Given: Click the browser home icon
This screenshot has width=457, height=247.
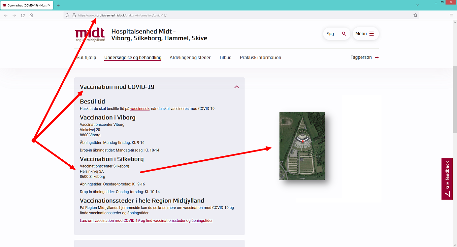Looking at the screenshot, I should pyautogui.click(x=31, y=15).
